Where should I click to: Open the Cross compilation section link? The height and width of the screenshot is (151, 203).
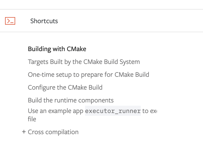point(53,132)
